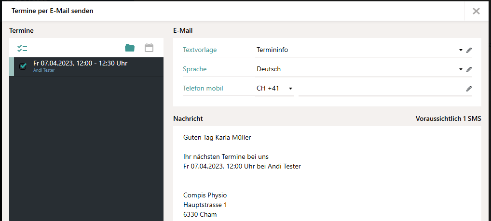This screenshot has width=491, height=221.
Task: Click the Textvorlage field label
Action: click(200, 50)
